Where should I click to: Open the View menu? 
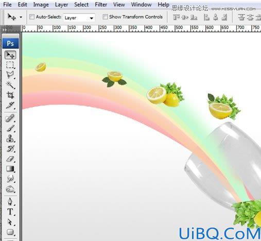[119, 5]
